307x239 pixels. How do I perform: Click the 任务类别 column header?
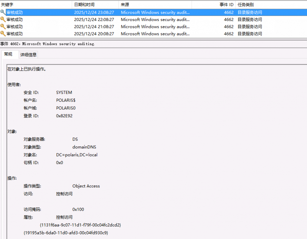[x=246, y=5]
